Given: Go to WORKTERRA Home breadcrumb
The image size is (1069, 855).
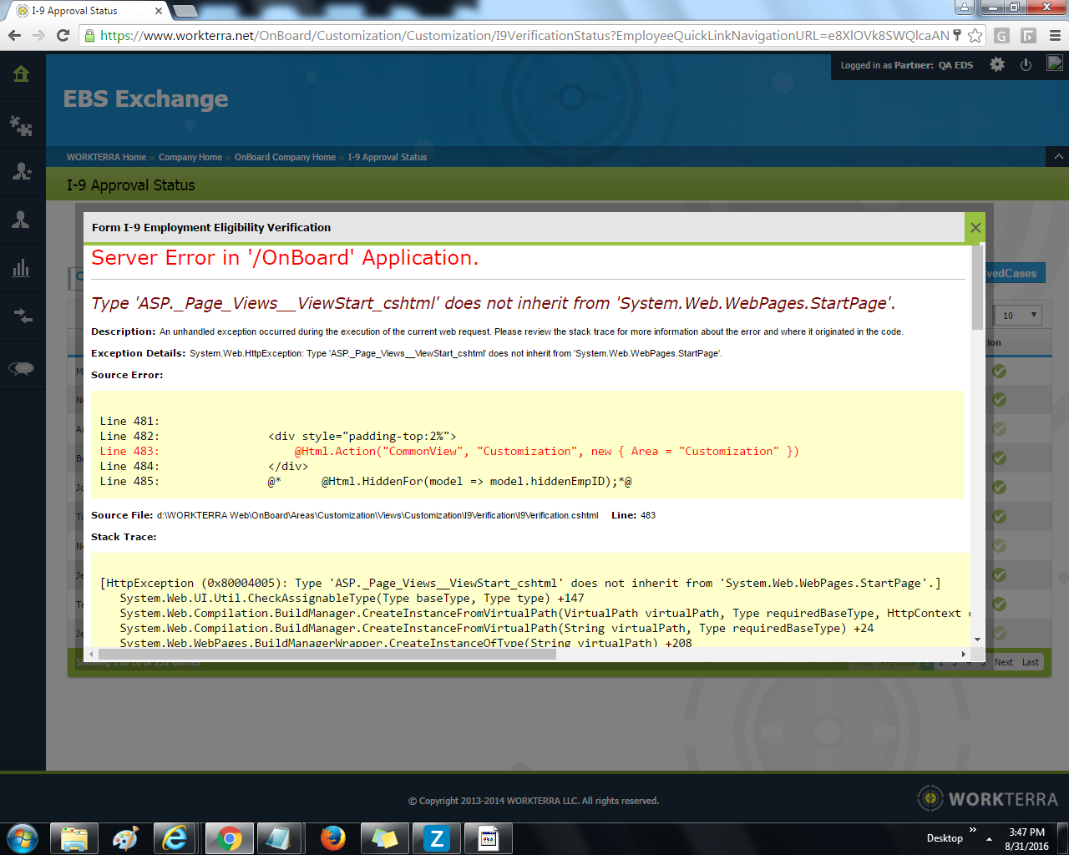Looking at the screenshot, I should pos(106,157).
